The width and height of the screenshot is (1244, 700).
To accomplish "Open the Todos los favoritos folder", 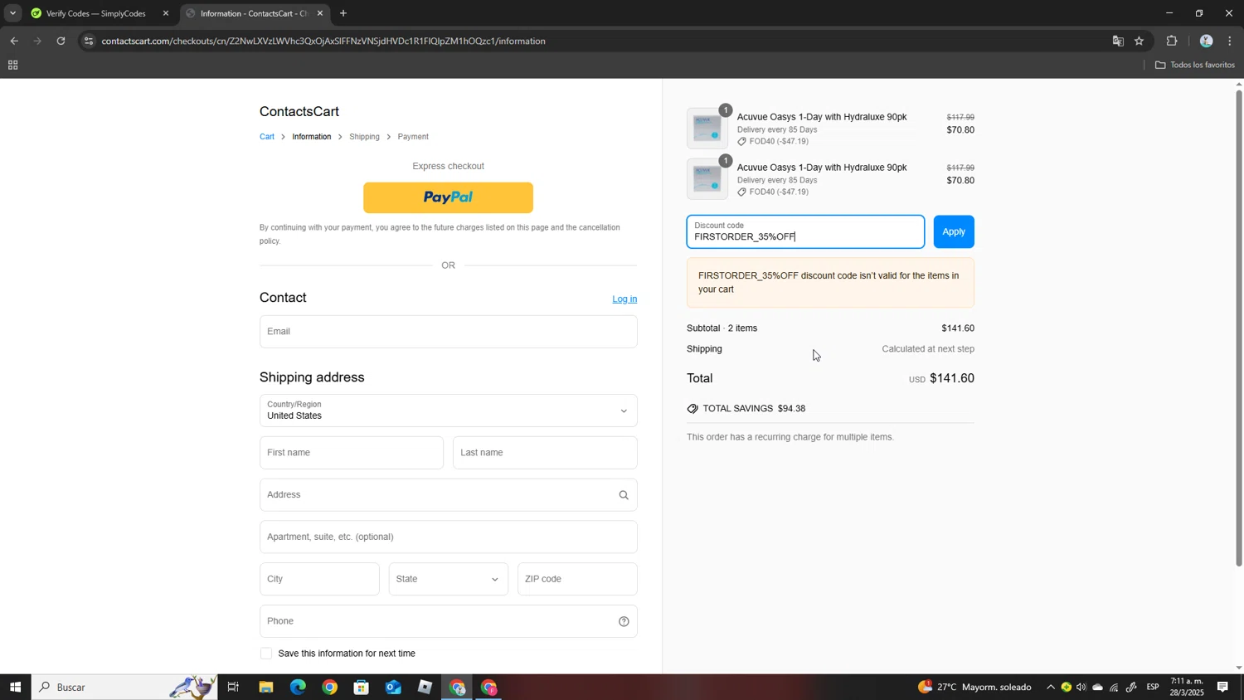I will pos(1195,65).
